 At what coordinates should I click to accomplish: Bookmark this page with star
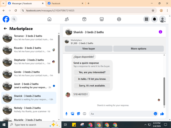(153, 11)
